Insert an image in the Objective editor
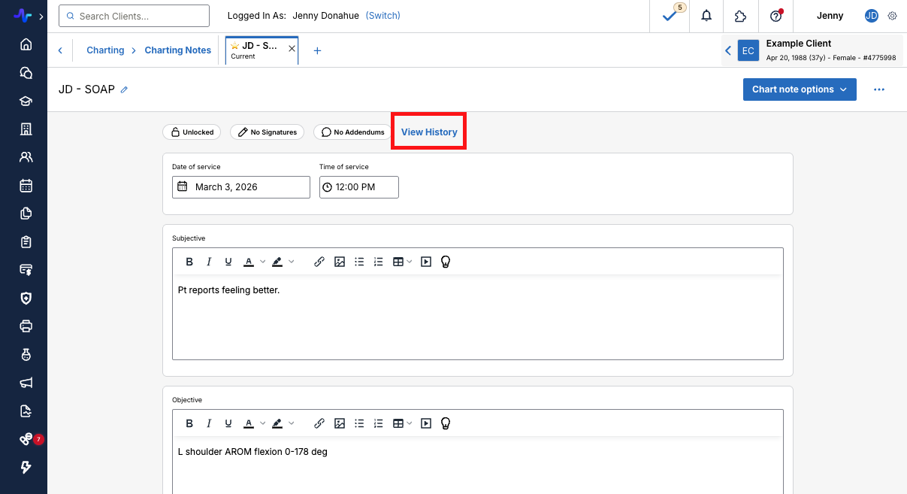 340,423
